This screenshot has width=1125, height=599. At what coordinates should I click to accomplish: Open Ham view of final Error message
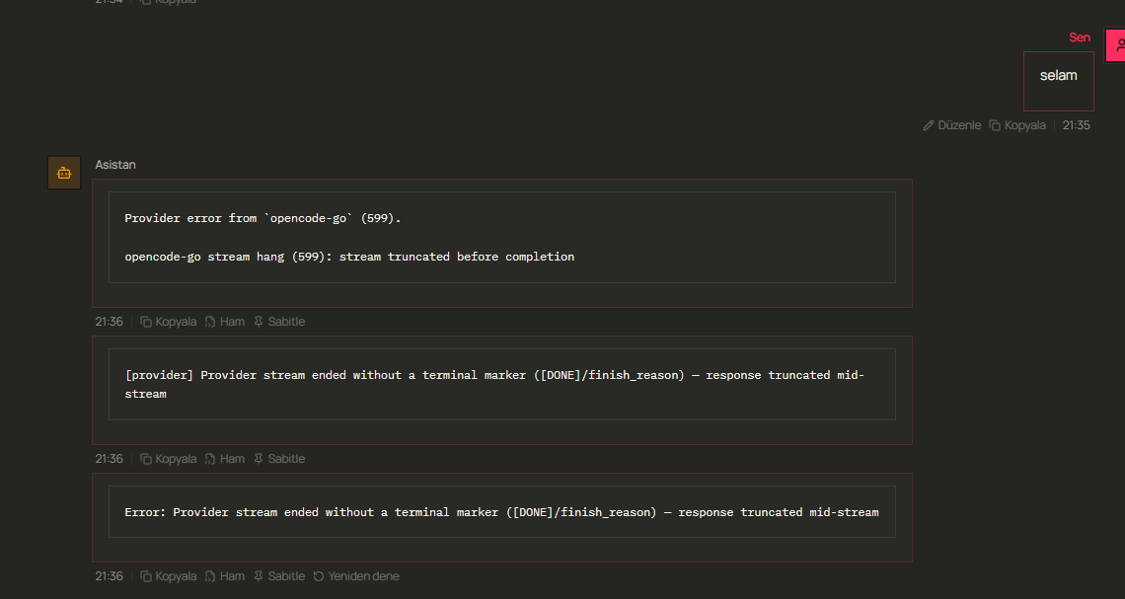pyautogui.click(x=225, y=576)
